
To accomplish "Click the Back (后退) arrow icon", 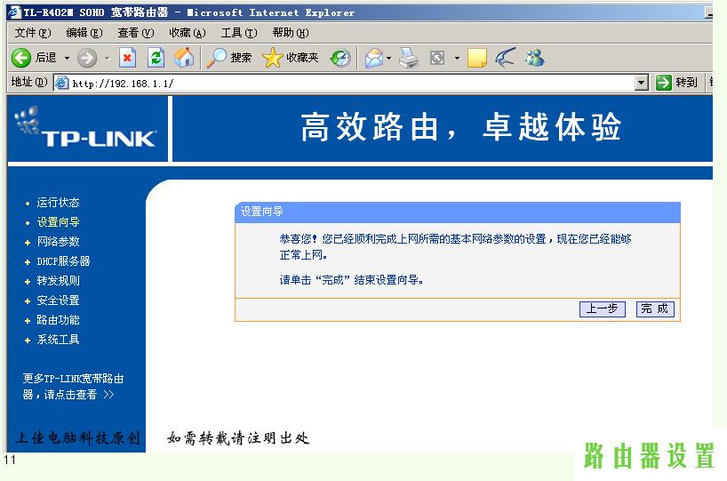I will [20, 58].
